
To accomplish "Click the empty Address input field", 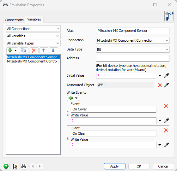I will click(x=133, y=58).
